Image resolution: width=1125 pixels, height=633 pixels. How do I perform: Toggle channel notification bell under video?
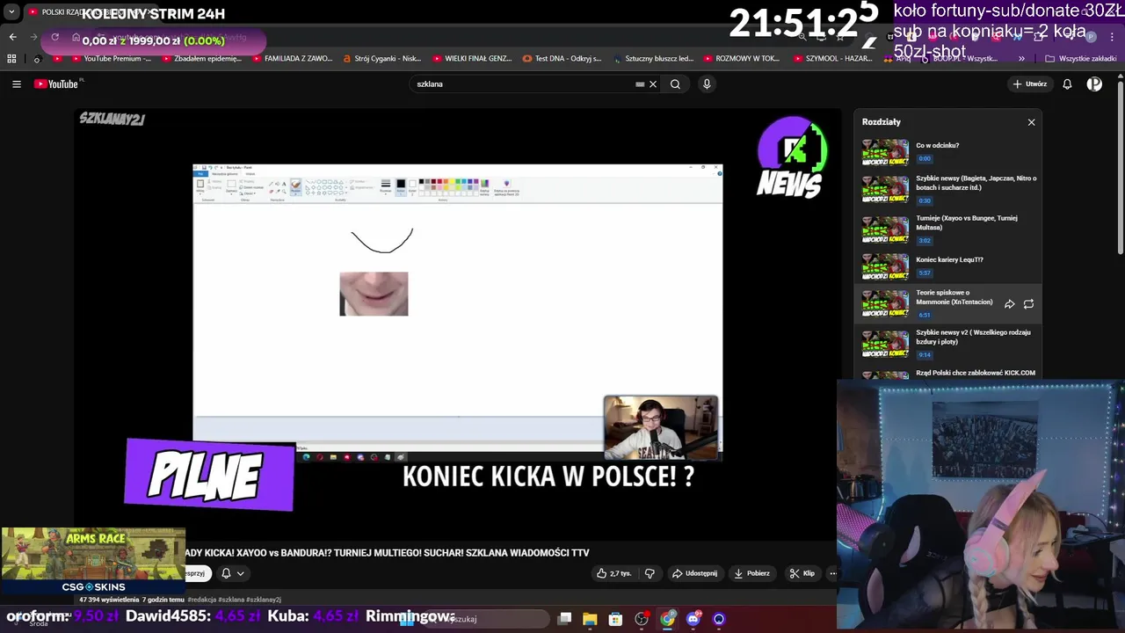tap(226, 573)
